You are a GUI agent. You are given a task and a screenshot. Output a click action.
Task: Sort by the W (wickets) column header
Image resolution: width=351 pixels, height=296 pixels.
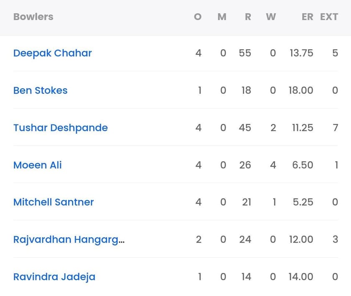click(x=271, y=17)
